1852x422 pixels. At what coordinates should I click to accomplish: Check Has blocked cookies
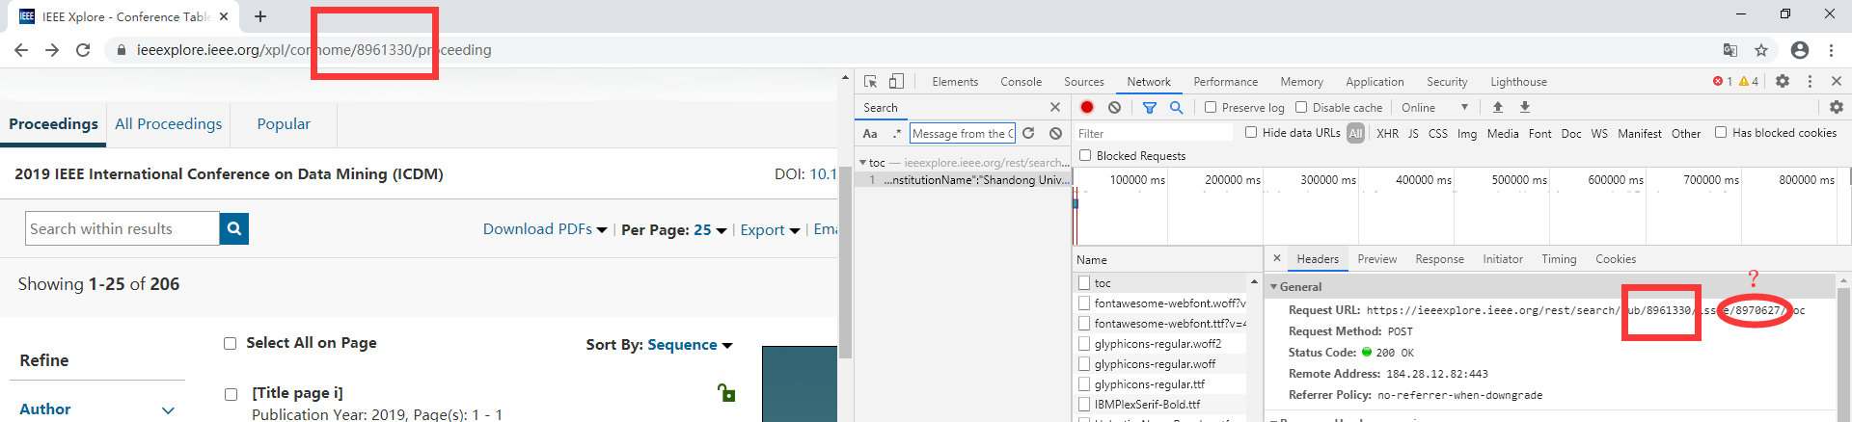point(1721,132)
